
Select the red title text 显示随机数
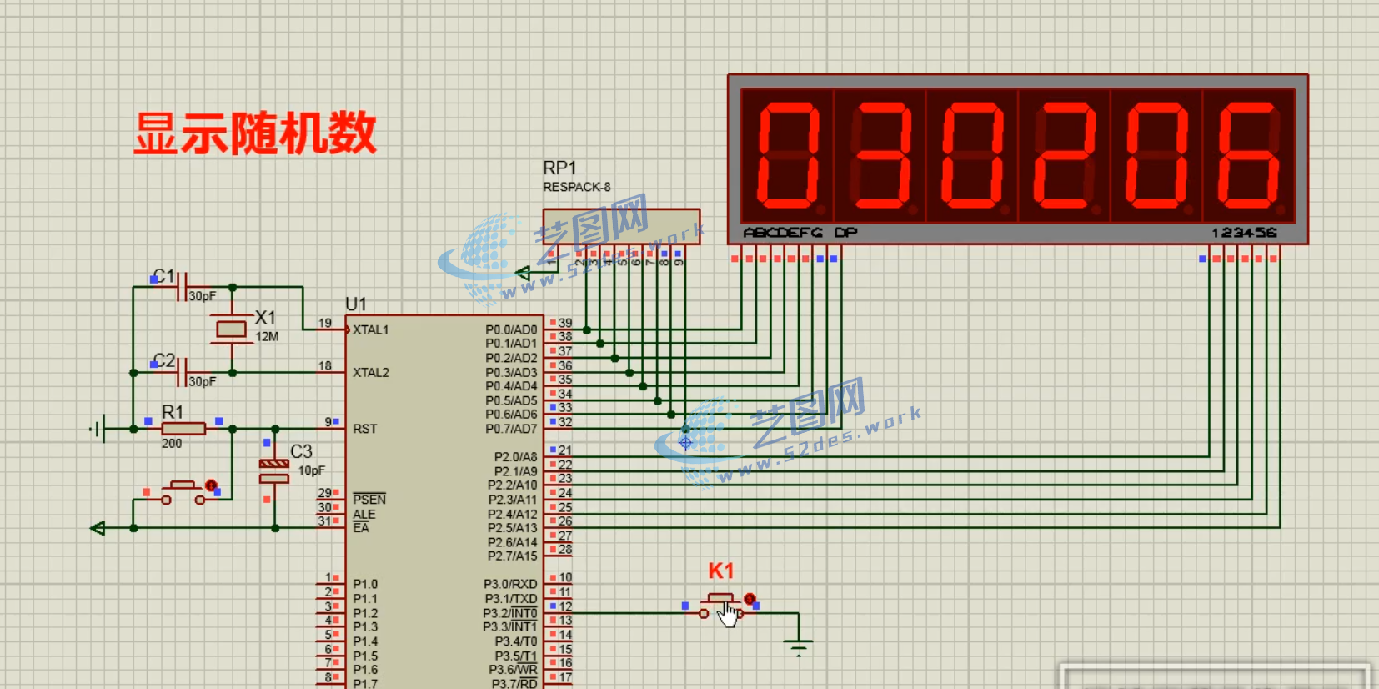[255, 133]
